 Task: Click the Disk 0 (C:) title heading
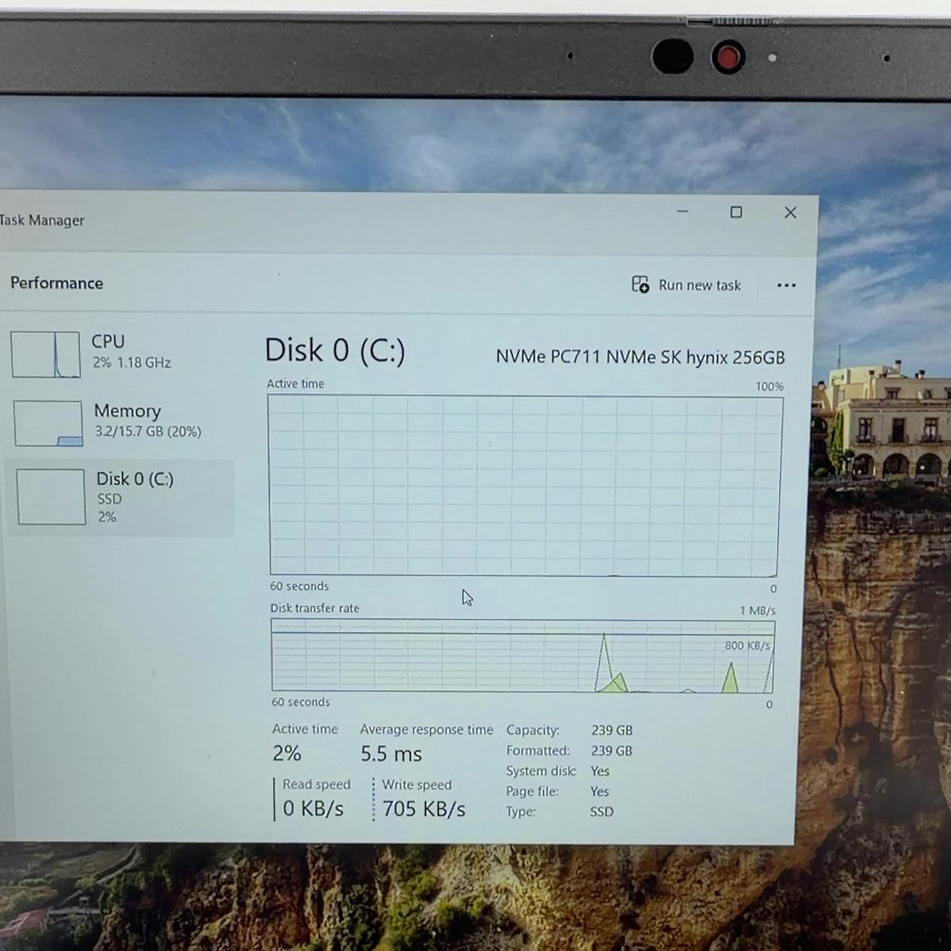coord(334,350)
